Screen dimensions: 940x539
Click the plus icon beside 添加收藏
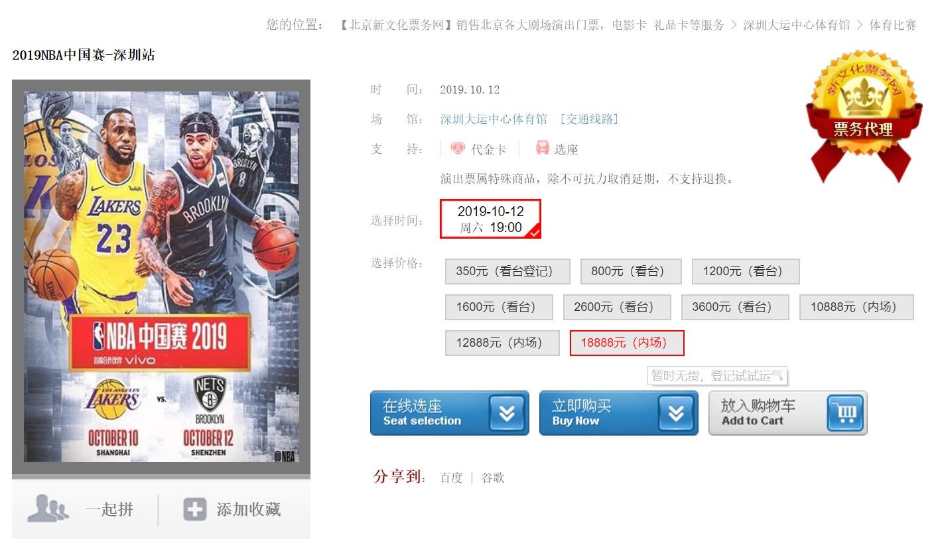pos(195,509)
